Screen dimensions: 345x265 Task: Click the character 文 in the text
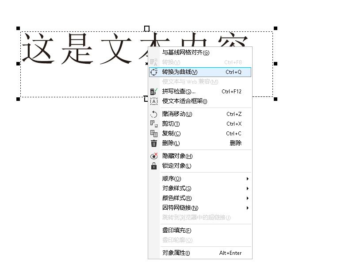click(x=117, y=48)
